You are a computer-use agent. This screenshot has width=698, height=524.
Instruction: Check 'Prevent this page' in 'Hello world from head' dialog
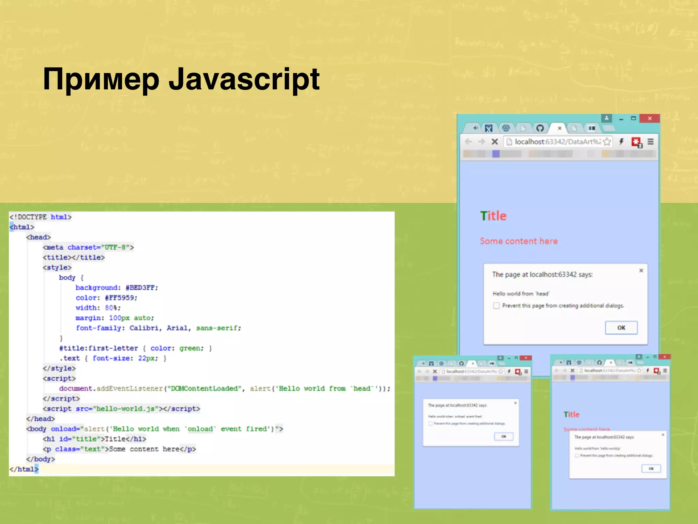pyautogui.click(x=496, y=306)
